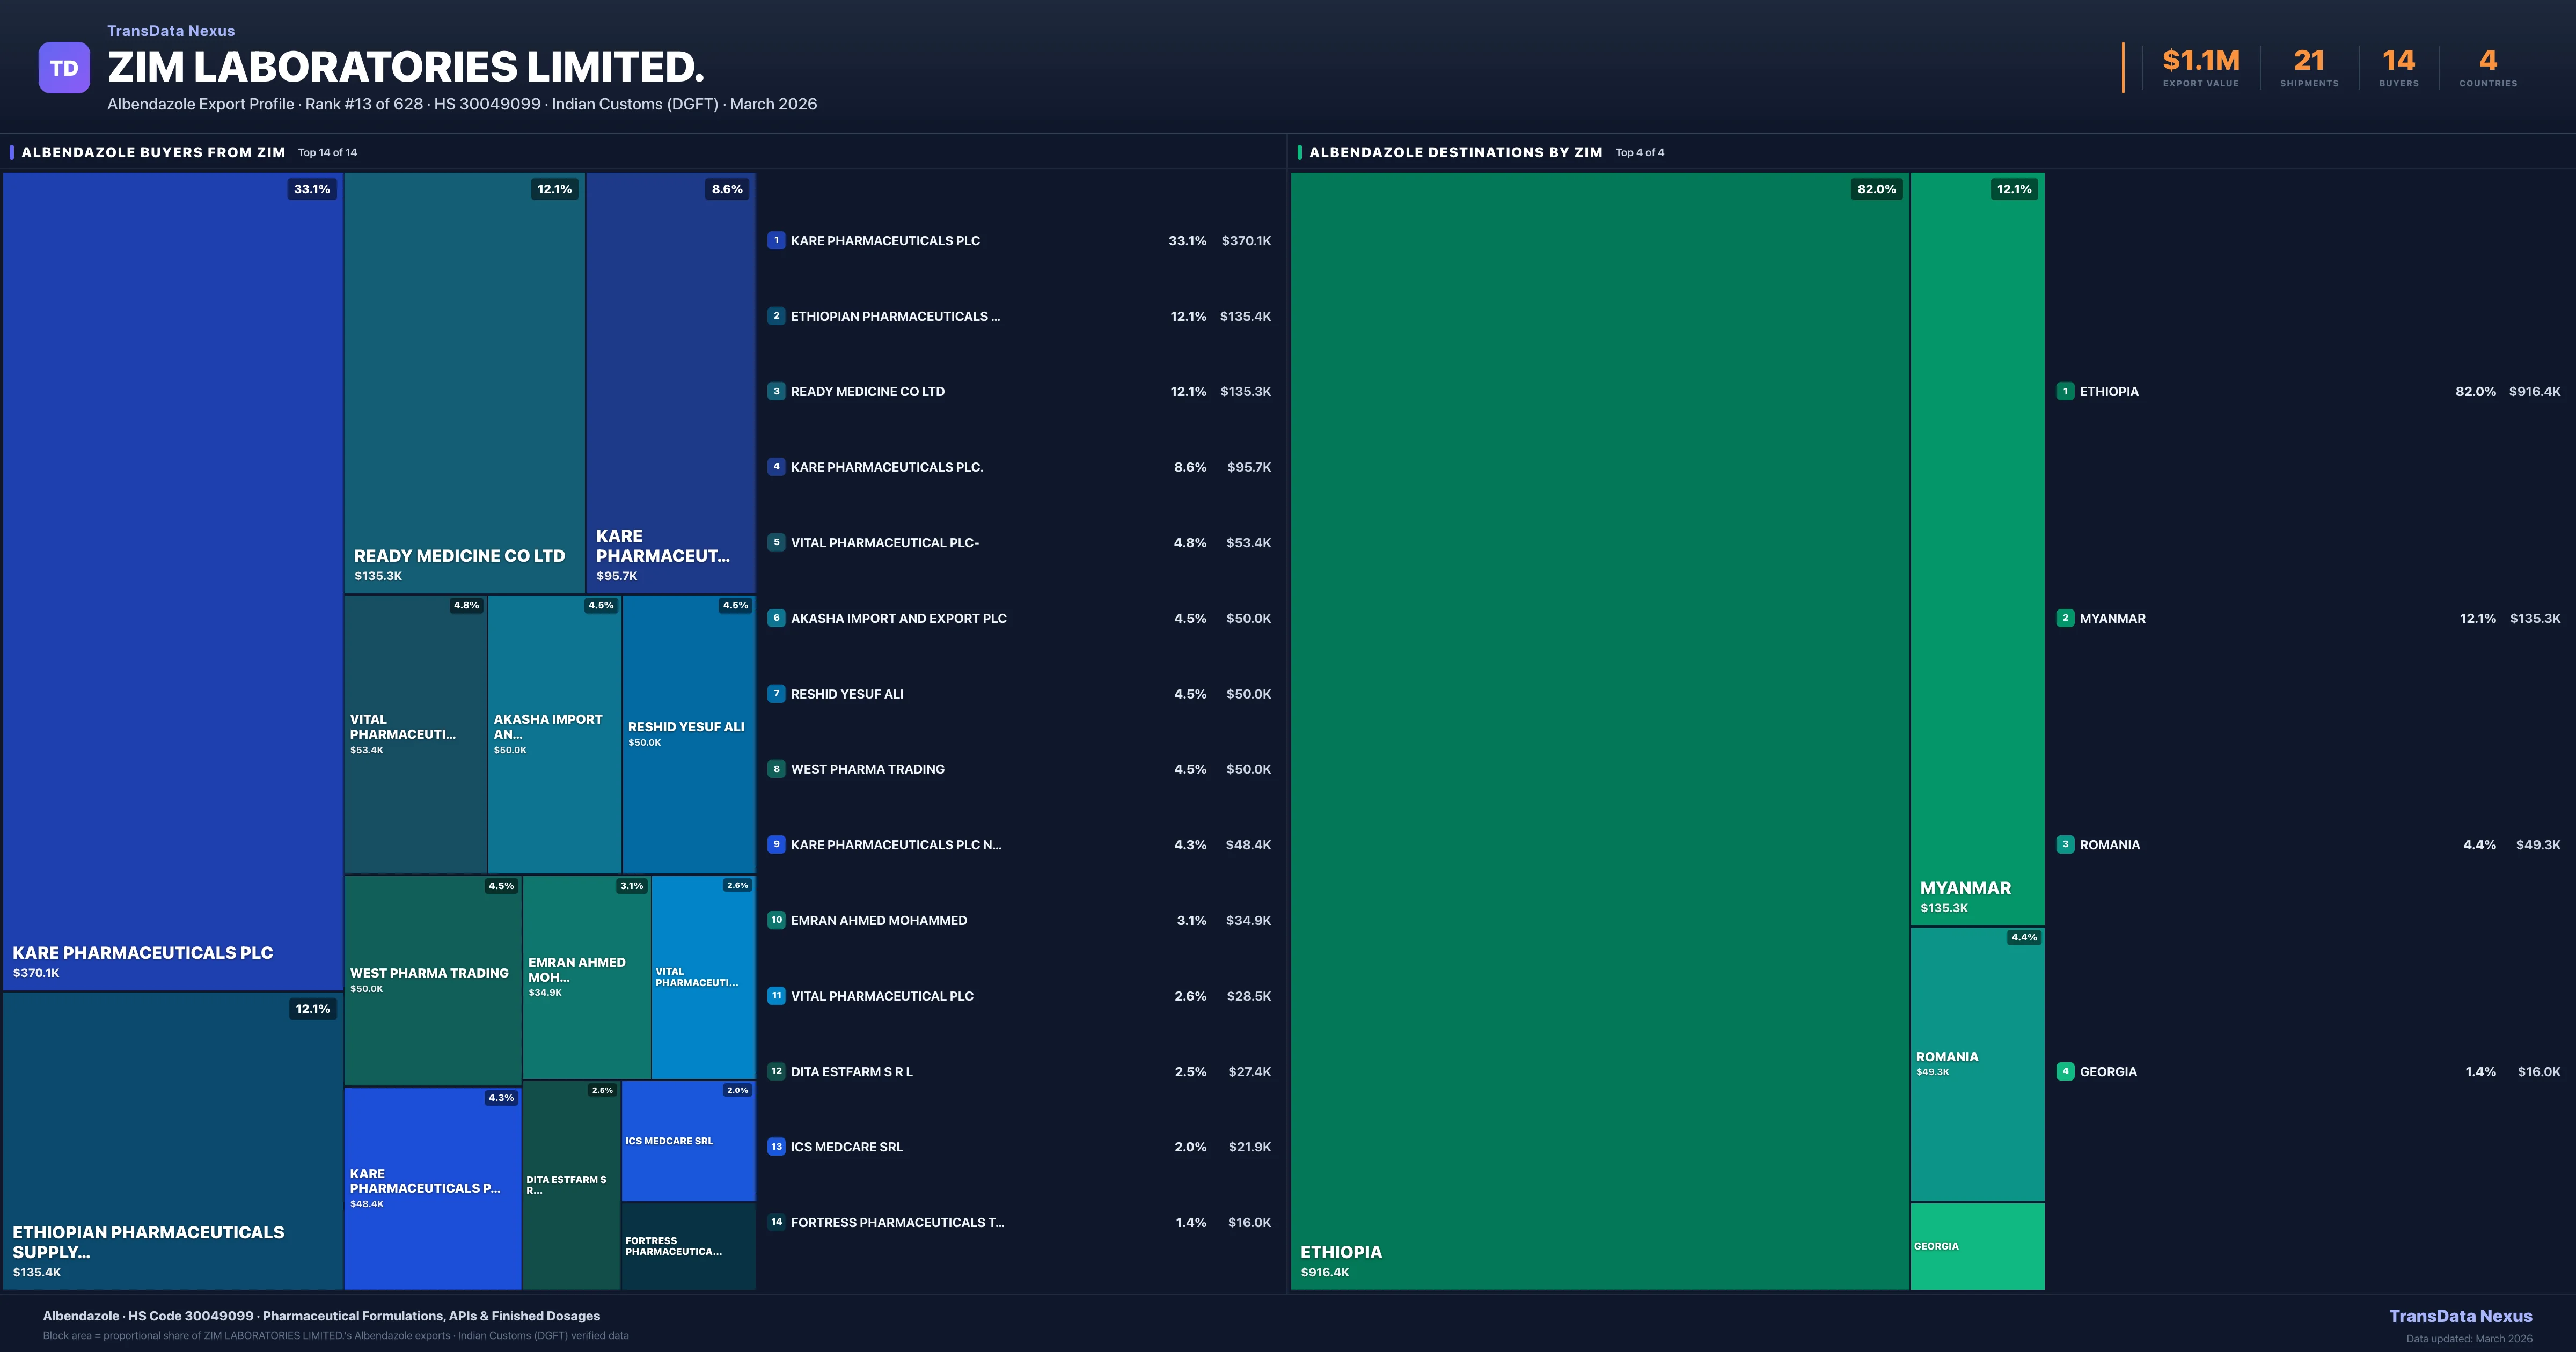Click the TransDataNexus footer brand link

[2460, 1316]
